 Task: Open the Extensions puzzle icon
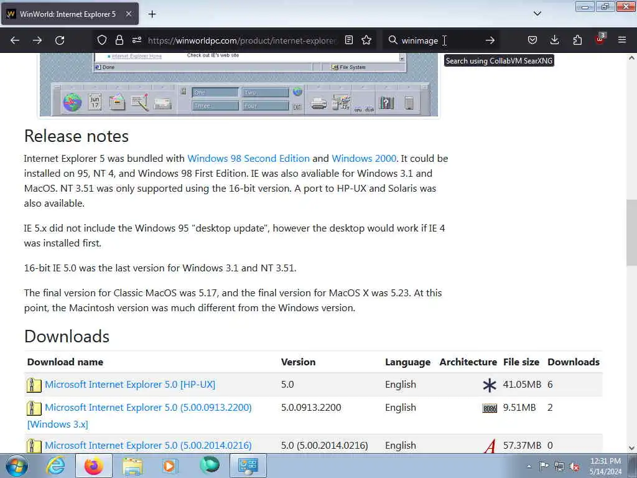tap(577, 40)
